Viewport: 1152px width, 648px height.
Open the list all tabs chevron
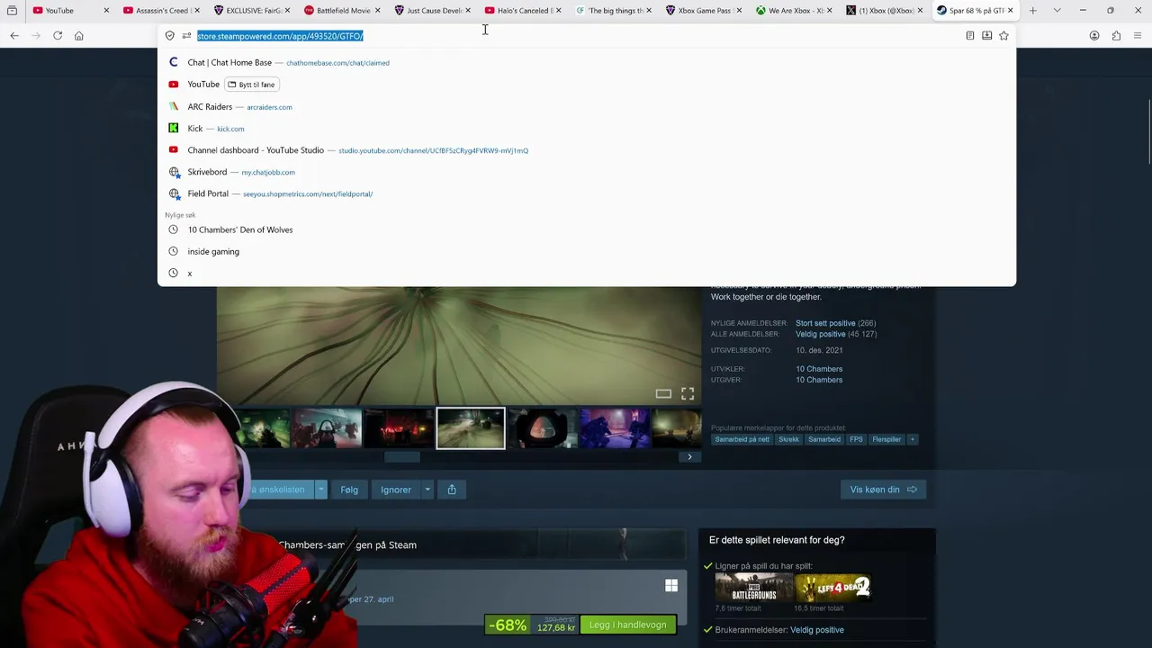(x=1057, y=11)
